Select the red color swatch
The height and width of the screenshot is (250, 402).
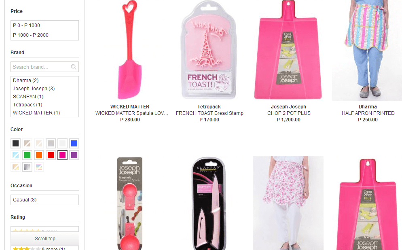[x=51, y=155]
